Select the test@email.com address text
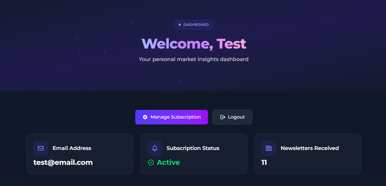The width and height of the screenshot is (386, 186). (x=63, y=162)
